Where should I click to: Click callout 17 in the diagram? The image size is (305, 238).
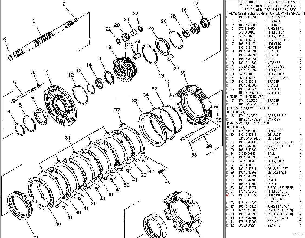(195, 4)
